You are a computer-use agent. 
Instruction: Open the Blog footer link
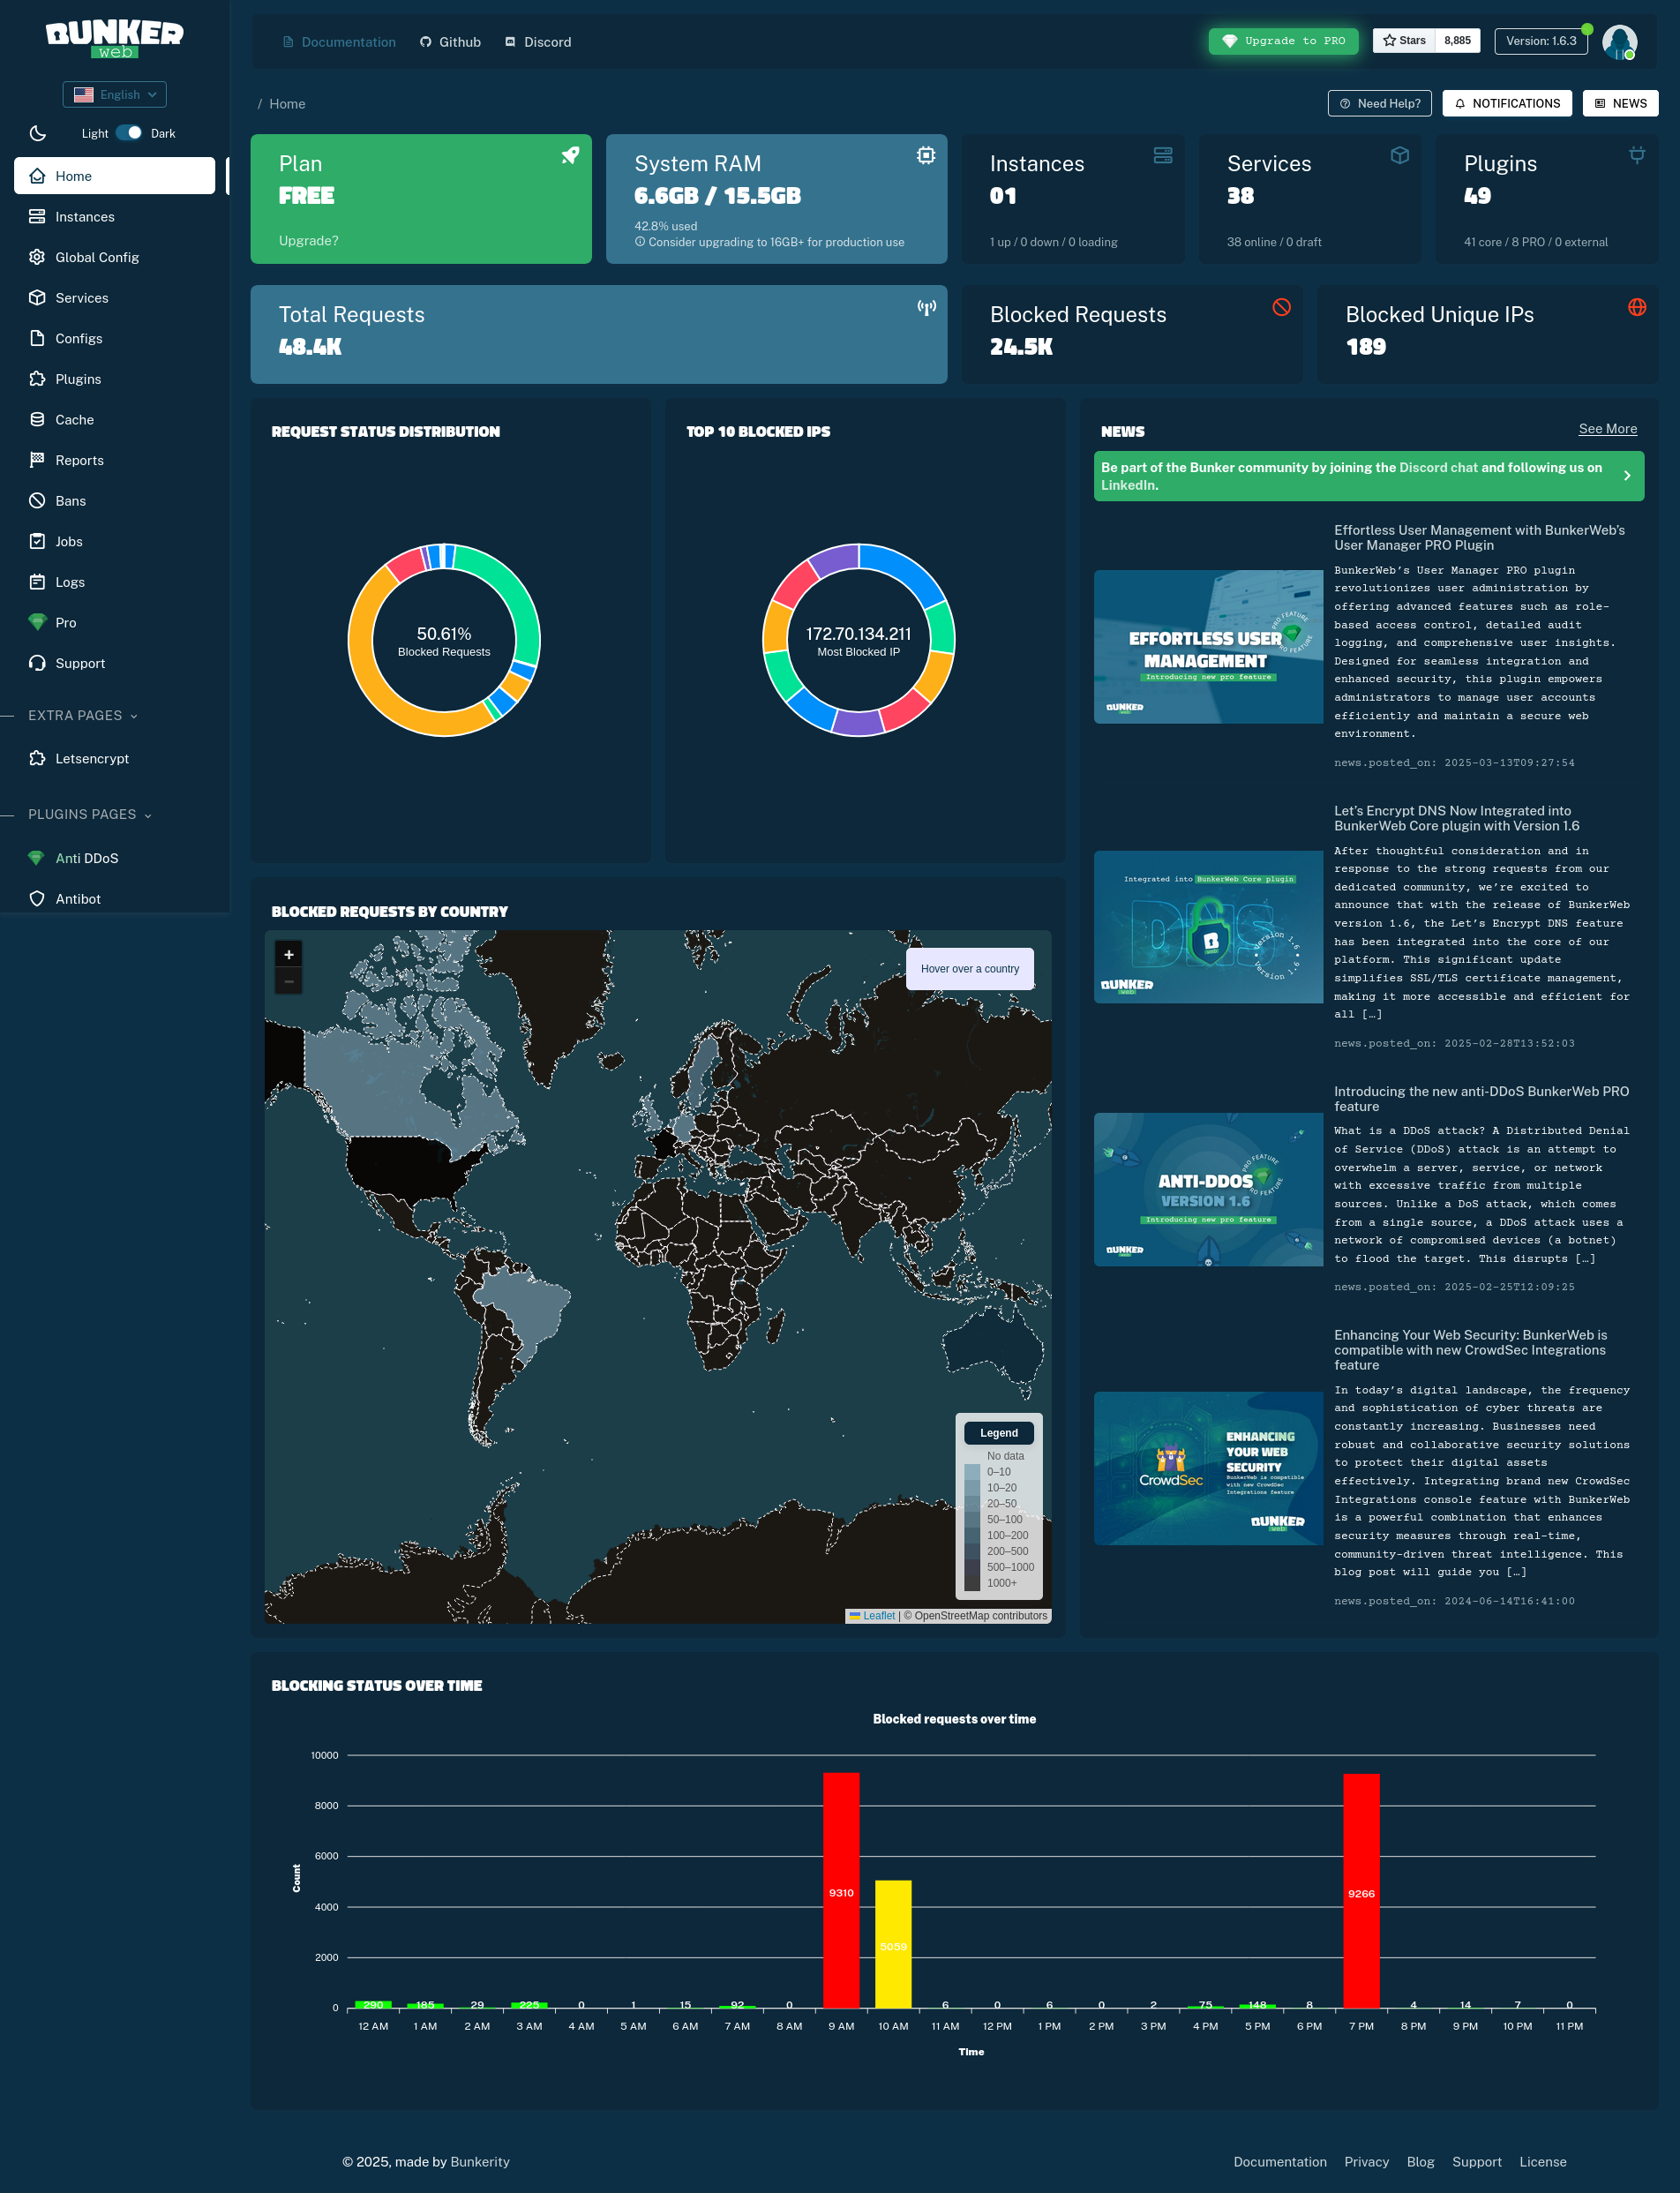pyautogui.click(x=1420, y=2162)
